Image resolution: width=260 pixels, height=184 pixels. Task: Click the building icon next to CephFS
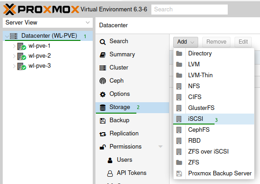tap(179, 130)
